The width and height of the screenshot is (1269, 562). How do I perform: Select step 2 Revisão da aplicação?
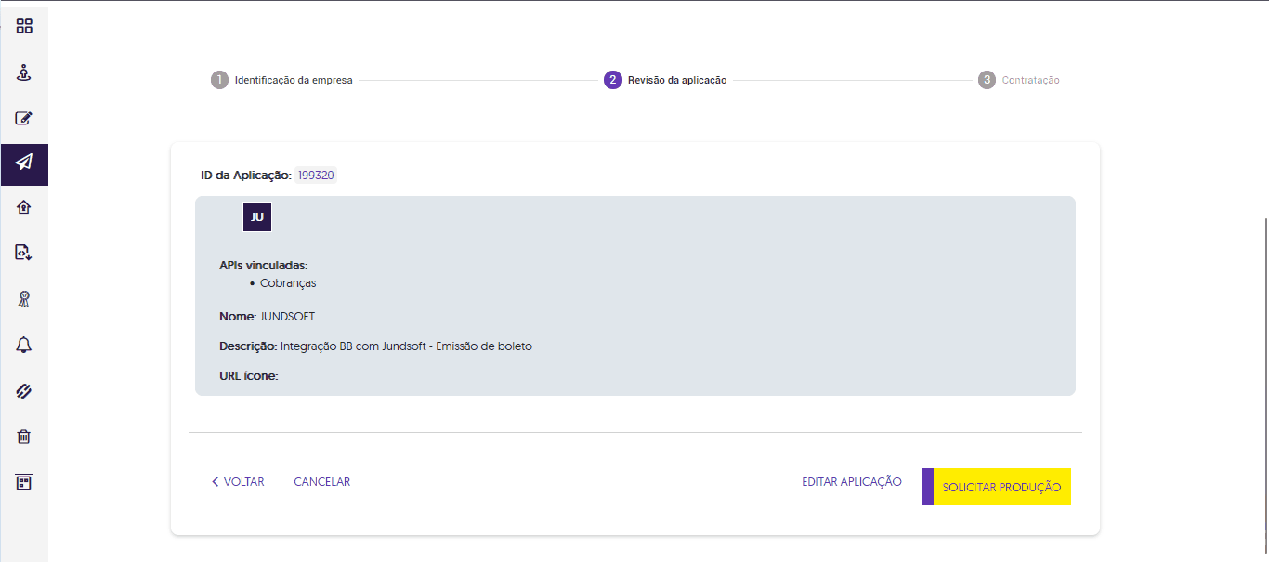pos(666,80)
